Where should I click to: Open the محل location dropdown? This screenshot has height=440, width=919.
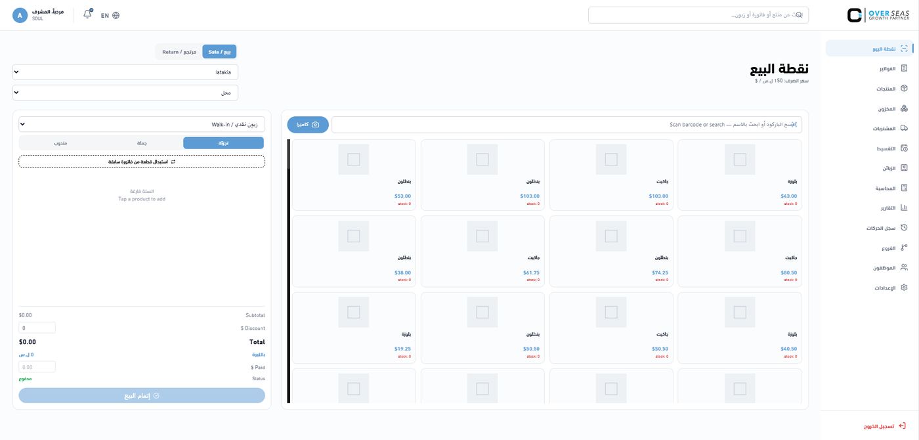[x=125, y=93]
